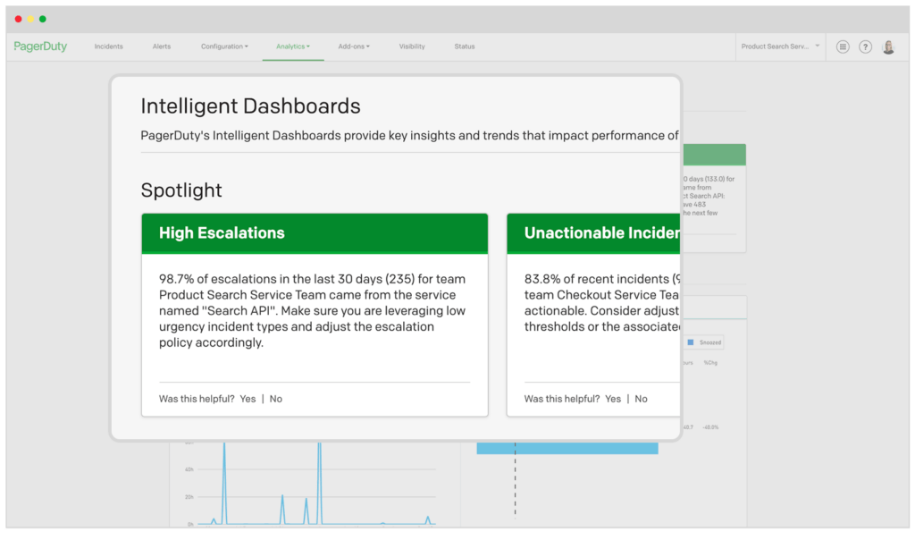Click the 83.8% of recent incidents text
915x540 pixels.
point(602,302)
